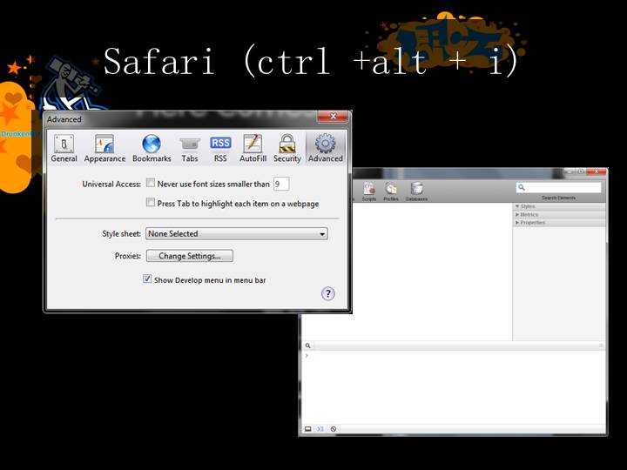627x470 pixels.
Task: Open the Appearance preferences pane
Action: 104,148
